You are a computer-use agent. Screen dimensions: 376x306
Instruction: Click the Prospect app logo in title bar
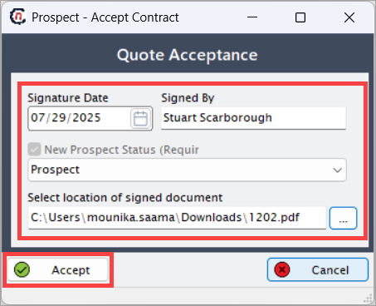click(18, 17)
